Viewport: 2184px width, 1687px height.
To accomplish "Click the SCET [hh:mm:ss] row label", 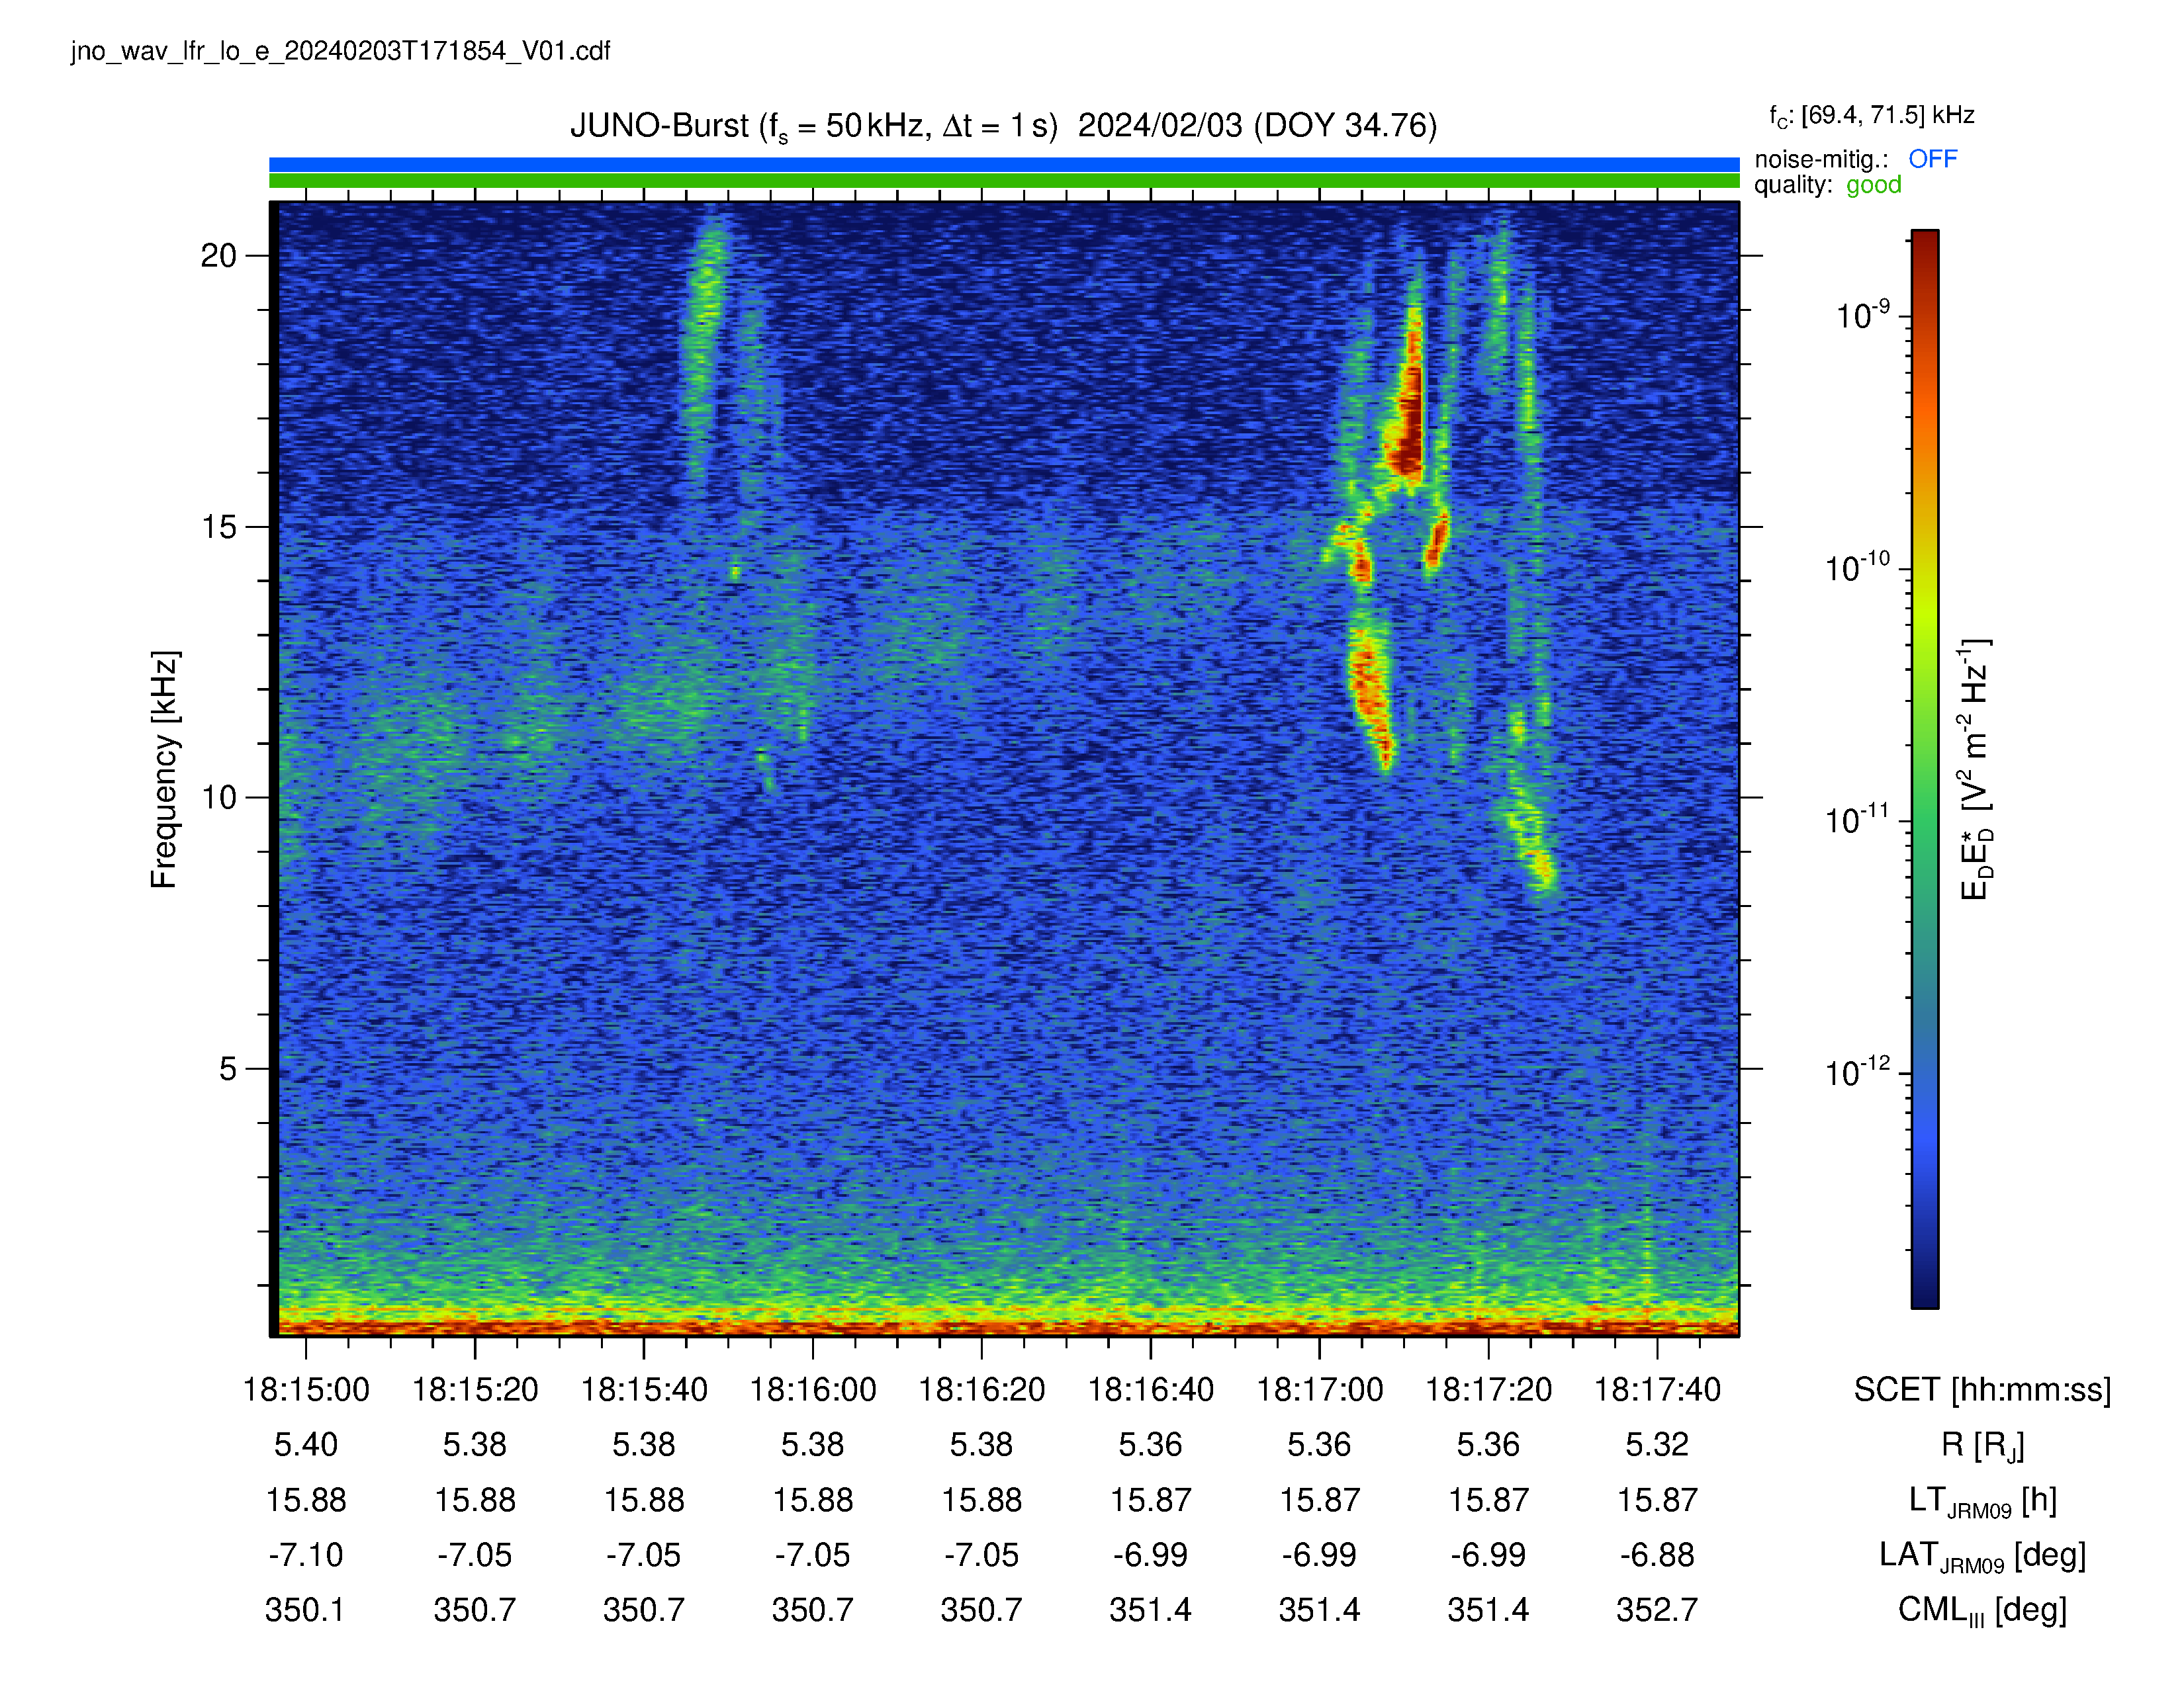I will coord(1982,1390).
